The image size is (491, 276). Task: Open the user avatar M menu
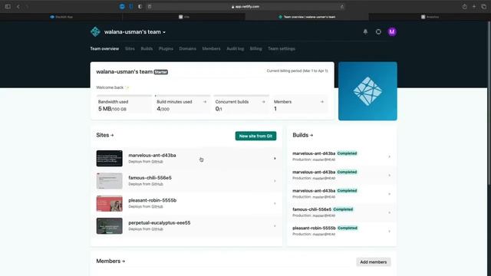[x=392, y=31]
